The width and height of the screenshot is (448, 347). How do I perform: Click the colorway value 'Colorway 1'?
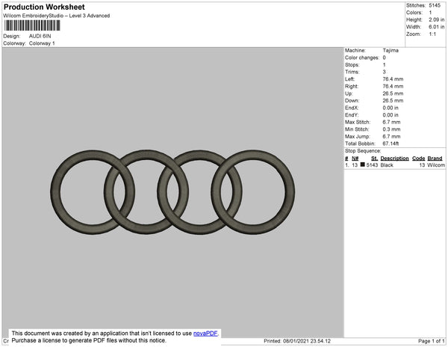pos(42,43)
